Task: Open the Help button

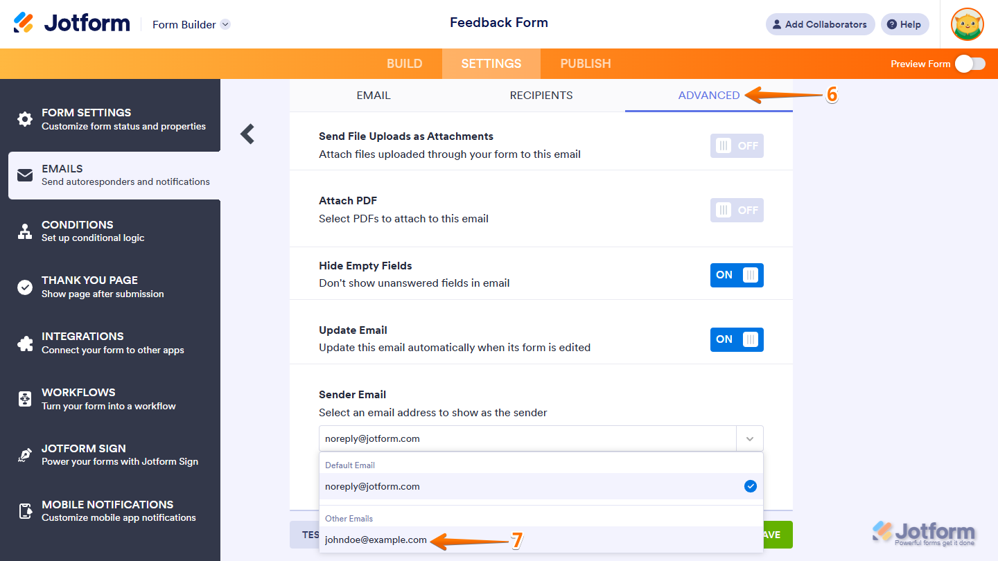Action: (x=904, y=24)
